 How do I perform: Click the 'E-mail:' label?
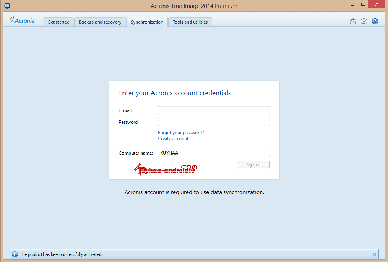[126, 110]
